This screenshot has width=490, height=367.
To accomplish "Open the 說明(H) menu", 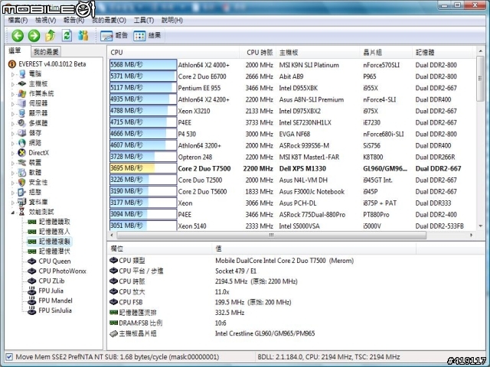I will coord(172,21).
